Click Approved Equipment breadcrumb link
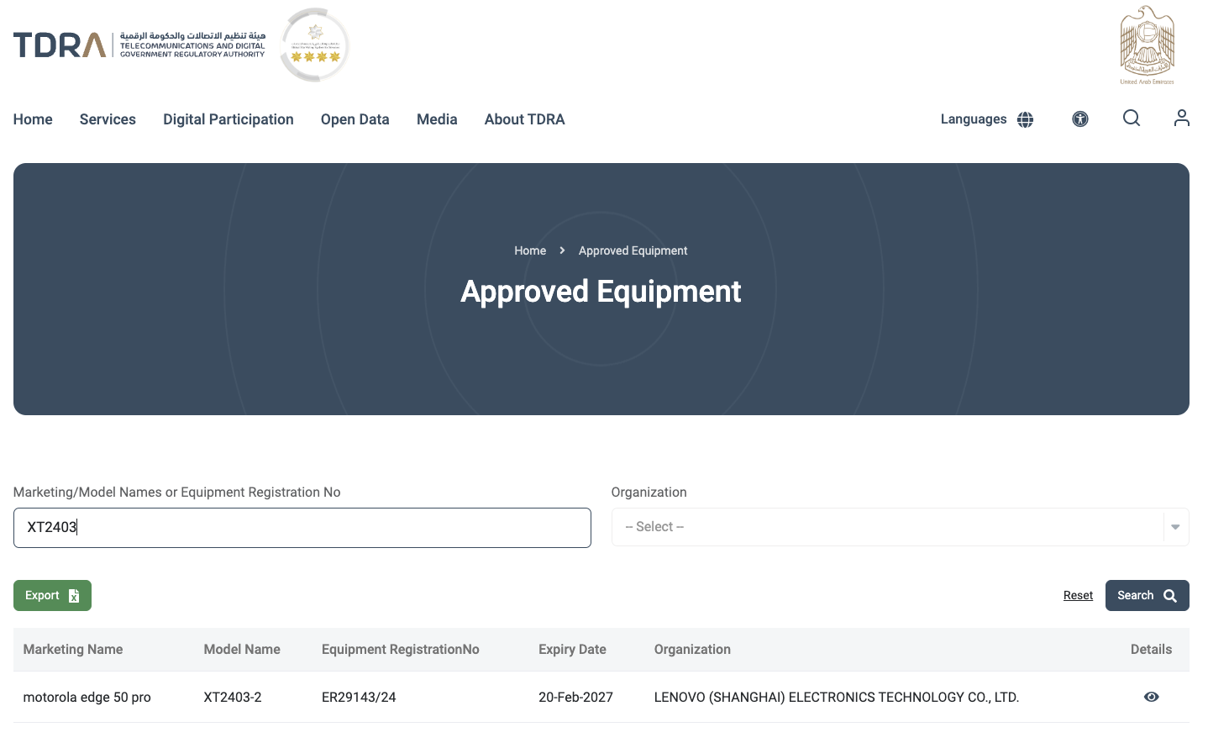The height and width of the screenshot is (743, 1208). 633,250
